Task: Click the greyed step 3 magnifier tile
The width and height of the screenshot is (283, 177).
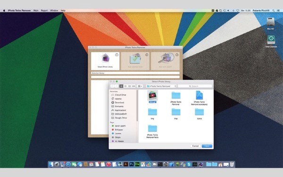Action: (x=165, y=61)
